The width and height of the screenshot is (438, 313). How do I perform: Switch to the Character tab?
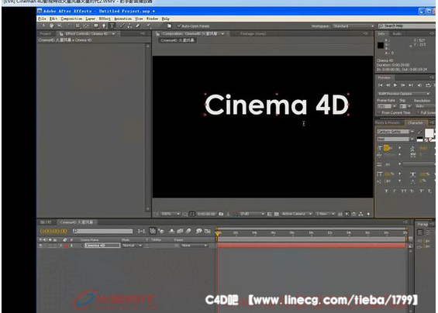415,123
